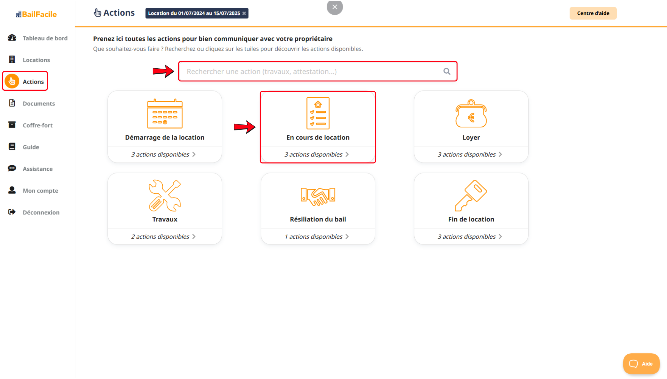Expand 3 actions disponibles under Démarrage de la location
The height and width of the screenshot is (379, 667).
[163, 154]
